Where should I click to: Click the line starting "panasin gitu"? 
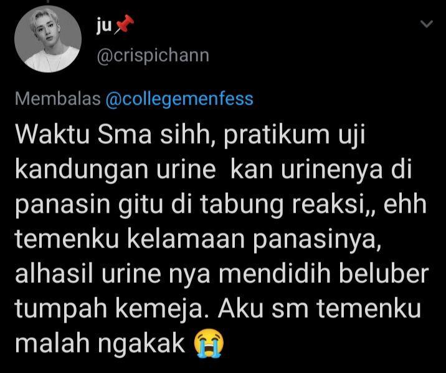221,205
